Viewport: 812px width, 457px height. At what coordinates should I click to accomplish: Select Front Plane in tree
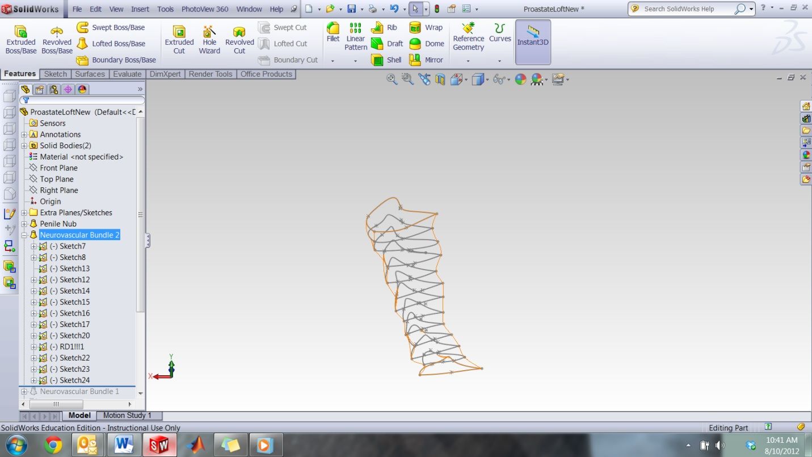[58, 168]
